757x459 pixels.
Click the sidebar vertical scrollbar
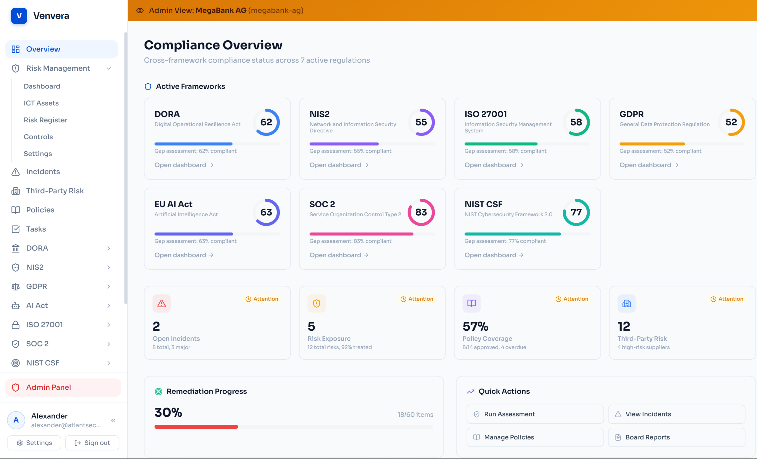(125, 167)
